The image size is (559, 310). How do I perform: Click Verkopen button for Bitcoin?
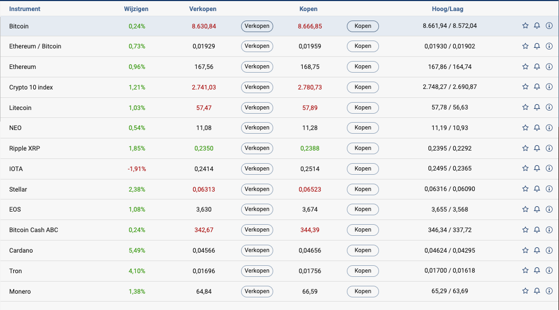pos(257,26)
